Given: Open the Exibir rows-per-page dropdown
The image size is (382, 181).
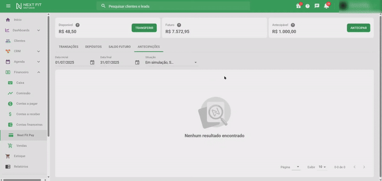Looking at the screenshot, I should (x=322, y=167).
